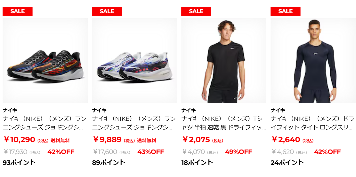Click the ¥10,290 sale price
The width and height of the screenshot is (356, 177).
click(20, 140)
